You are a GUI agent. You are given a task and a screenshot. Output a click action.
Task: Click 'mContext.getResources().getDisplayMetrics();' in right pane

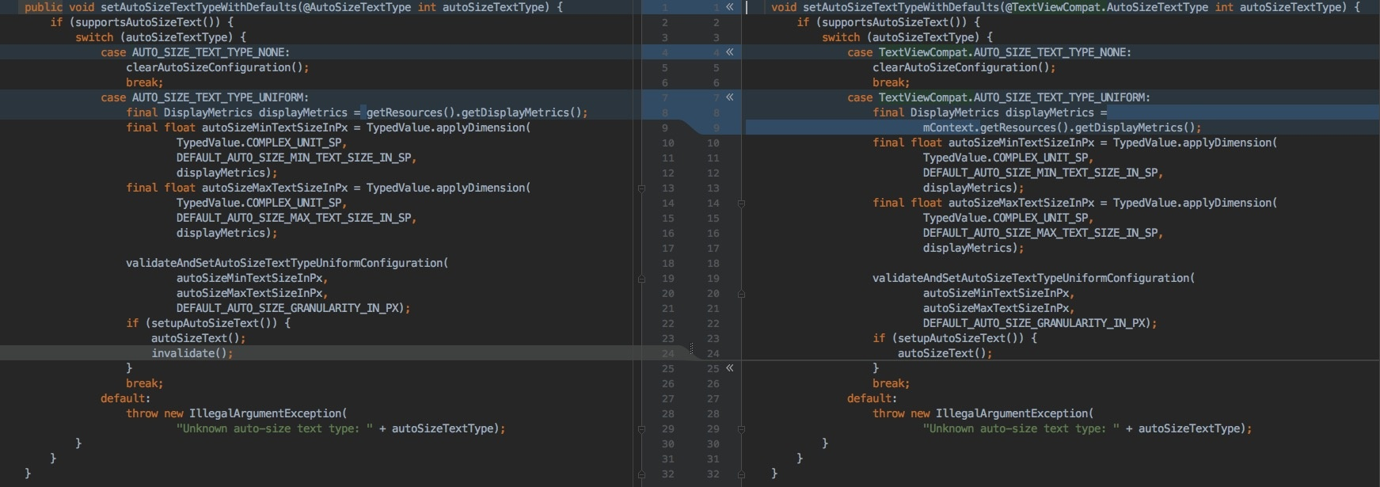[x=1062, y=127]
